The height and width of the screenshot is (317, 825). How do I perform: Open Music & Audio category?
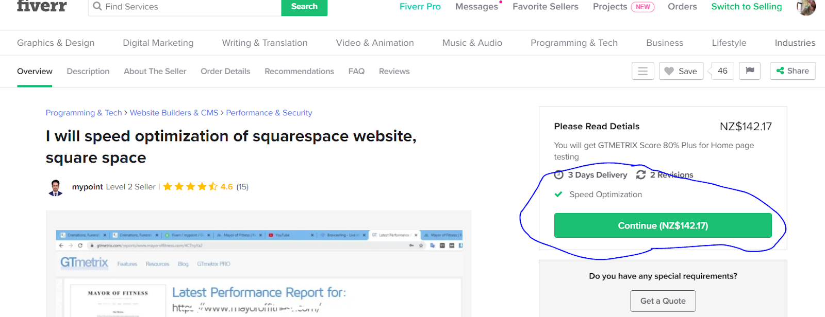click(x=472, y=43)
